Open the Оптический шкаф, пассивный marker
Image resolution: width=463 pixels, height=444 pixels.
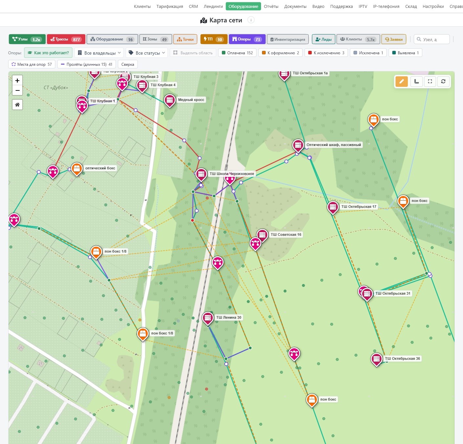[x=298, y=146]
